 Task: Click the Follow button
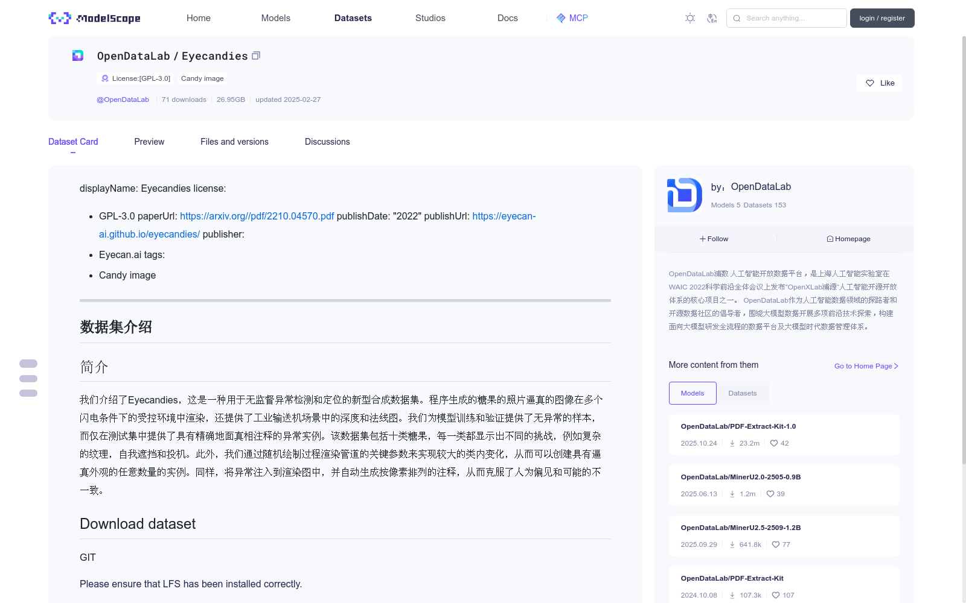tap(714, 239)
